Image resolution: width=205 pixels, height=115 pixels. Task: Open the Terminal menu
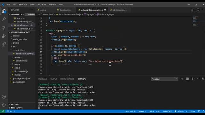click(x=52, y=4)
